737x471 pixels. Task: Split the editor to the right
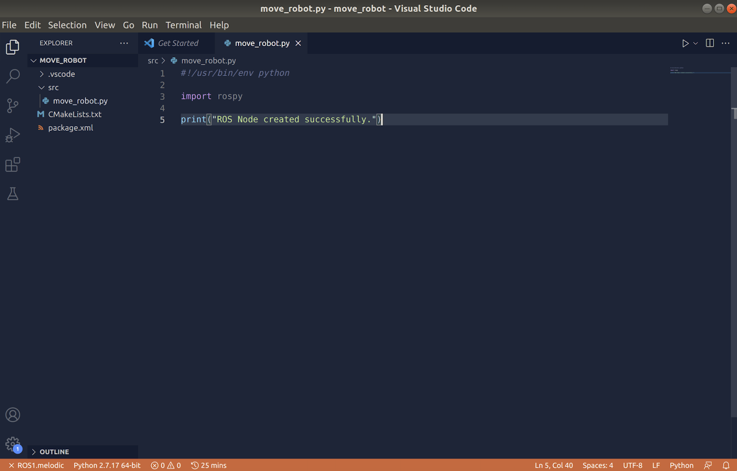pos(710,43)
